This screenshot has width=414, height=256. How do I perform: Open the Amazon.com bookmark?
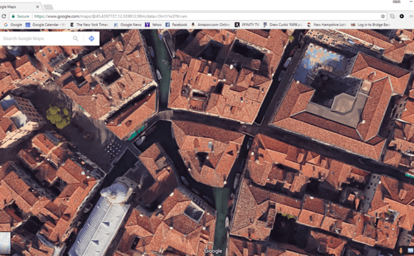211,25
